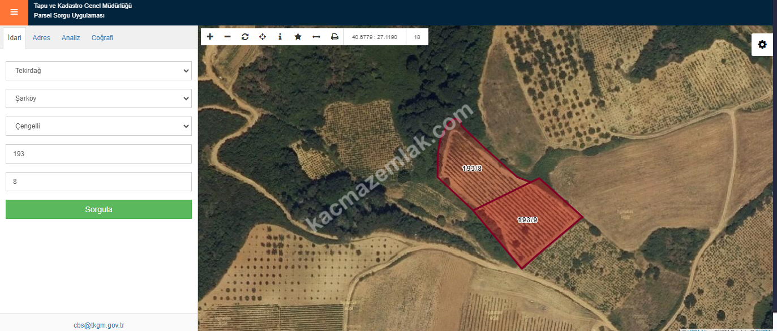
Task: Click the star favorites icon
Action: pos(298,37)
